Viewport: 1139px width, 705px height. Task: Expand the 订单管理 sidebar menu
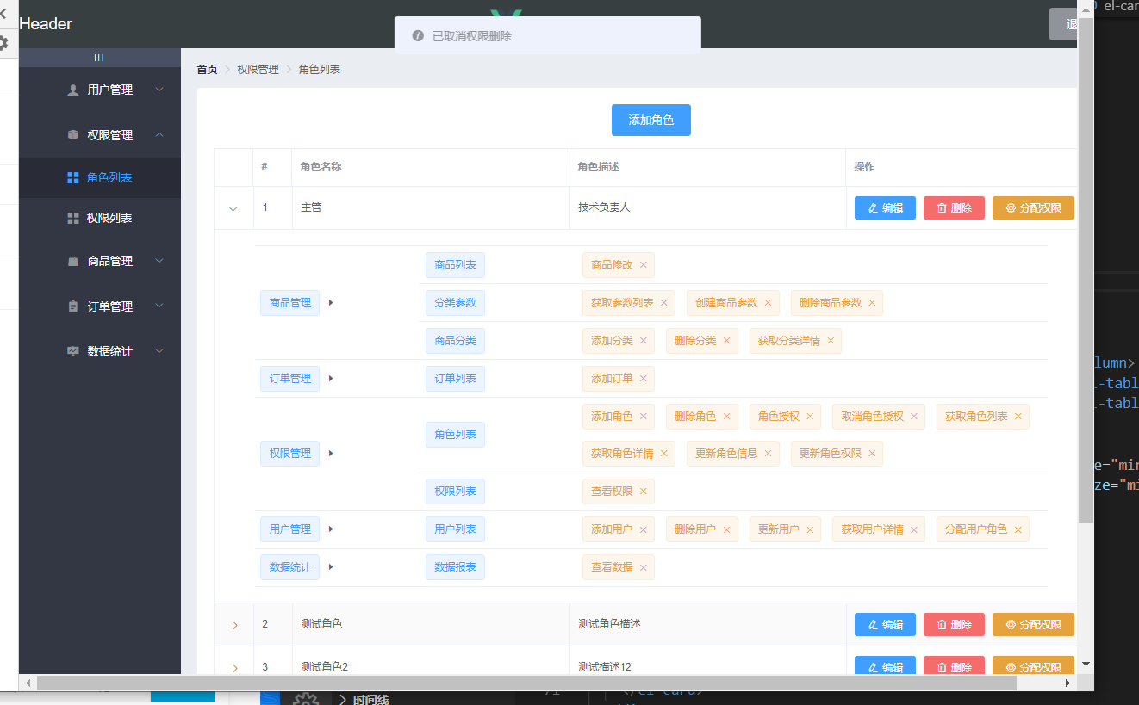coord(100,306)
